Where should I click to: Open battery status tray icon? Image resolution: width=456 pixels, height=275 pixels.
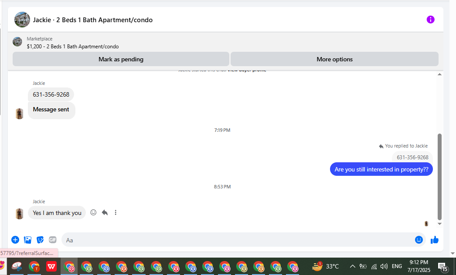click(363, 266)
